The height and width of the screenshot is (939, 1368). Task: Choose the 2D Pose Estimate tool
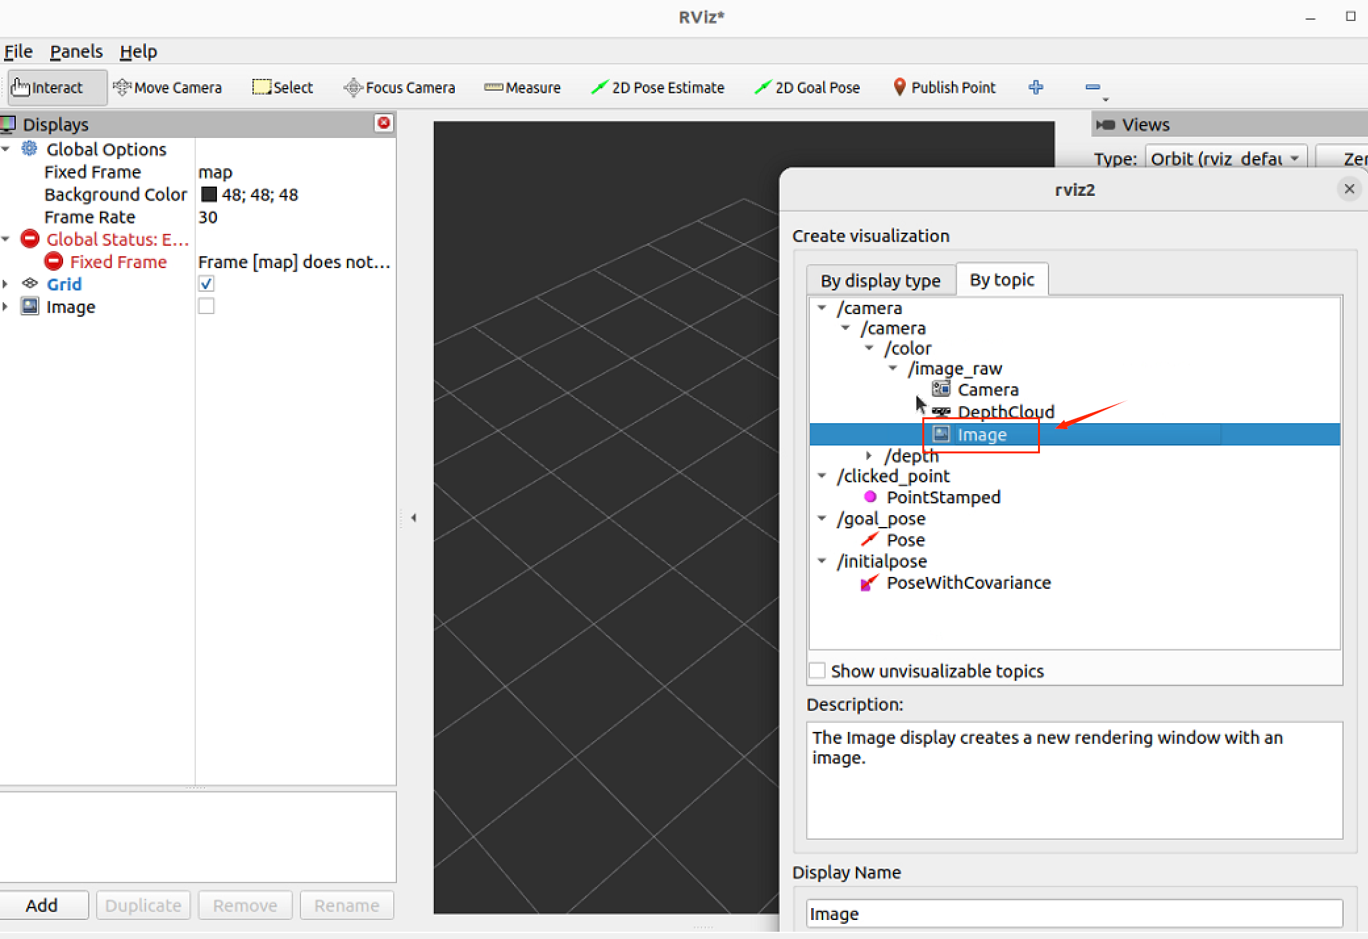point(658,87)
